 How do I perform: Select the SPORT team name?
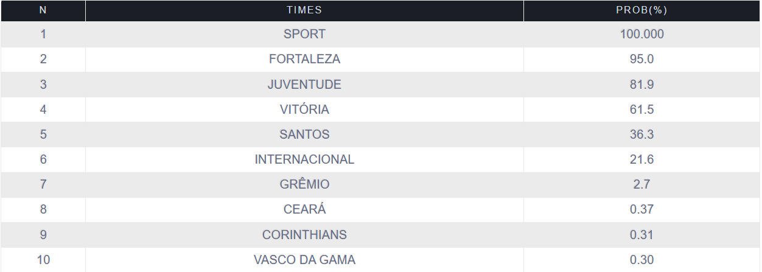[x=304, y=34]
